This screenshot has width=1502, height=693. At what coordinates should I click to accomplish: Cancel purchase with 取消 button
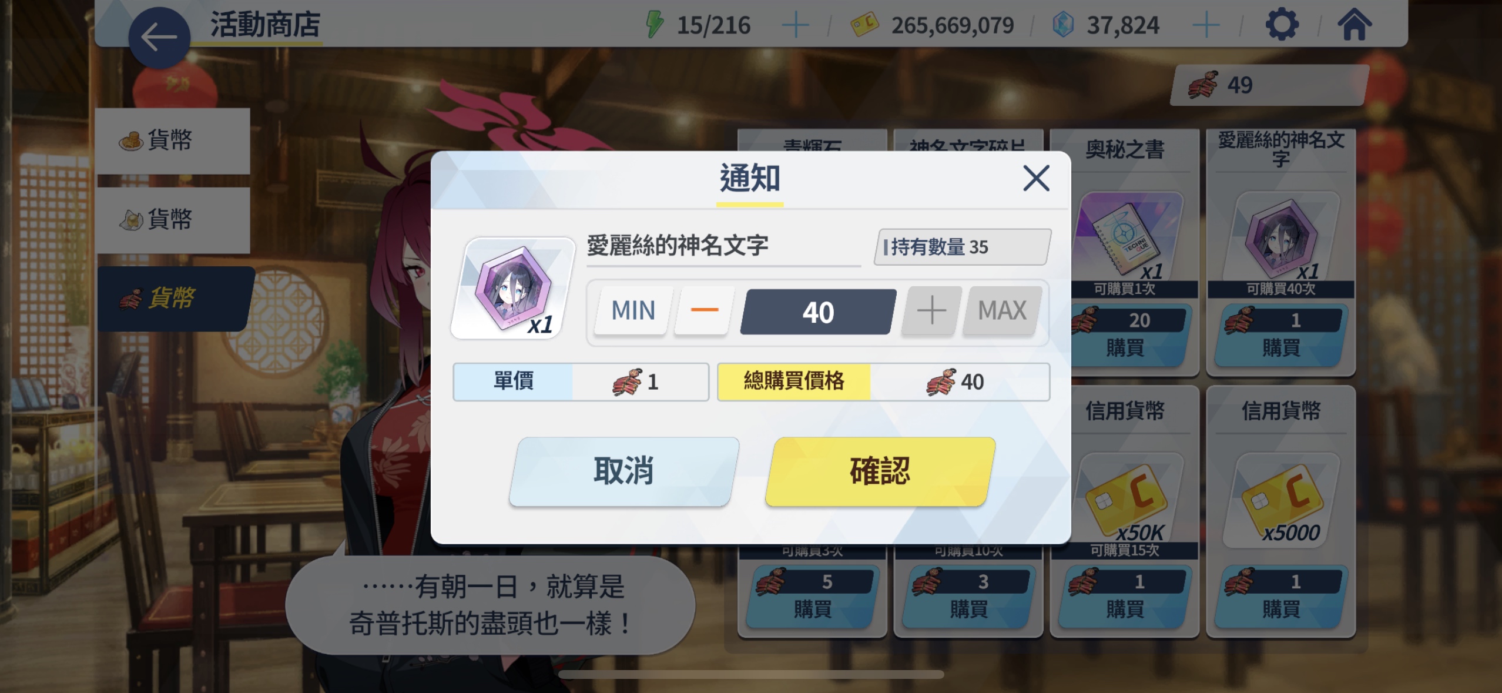click(623, 471)
